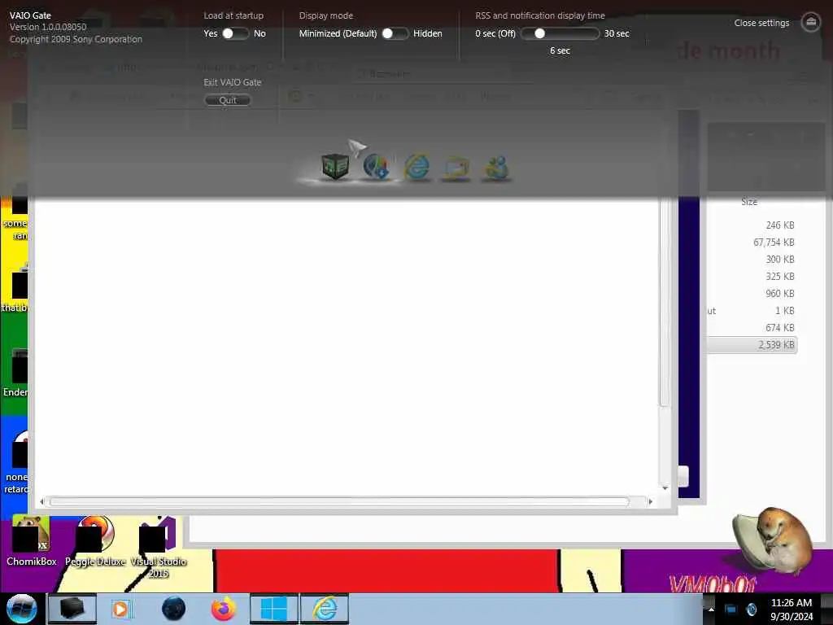833x625 pixels.
Task: Open the green cube icon in VAIO Gate dock
Action: coord(335,166)
